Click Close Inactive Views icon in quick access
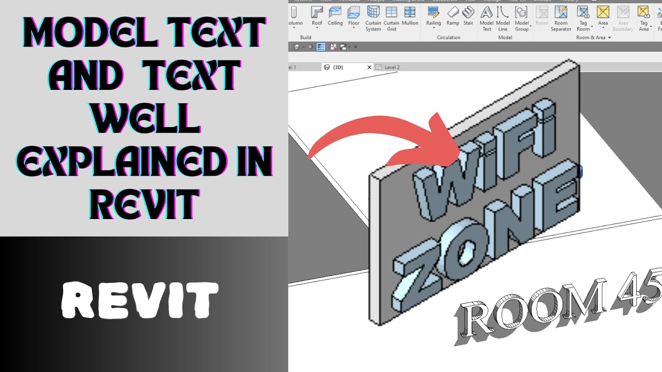Screen dimensions: 662x372 coord(334,47)
